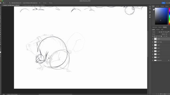
Task: Click the Fill Screen button
Action: click(x=51, y=3)
